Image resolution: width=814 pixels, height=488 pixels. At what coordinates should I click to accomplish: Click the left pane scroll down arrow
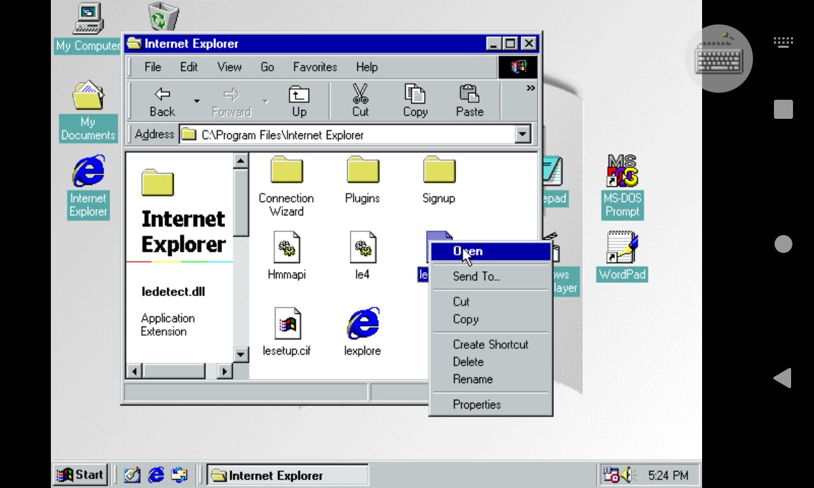pyautogui.click(x=240, y=355)
